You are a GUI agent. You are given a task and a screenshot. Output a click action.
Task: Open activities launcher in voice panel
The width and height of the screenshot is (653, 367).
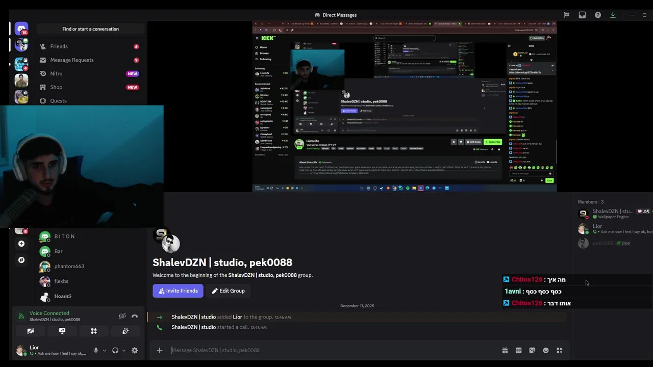click(x=94, y=331)
